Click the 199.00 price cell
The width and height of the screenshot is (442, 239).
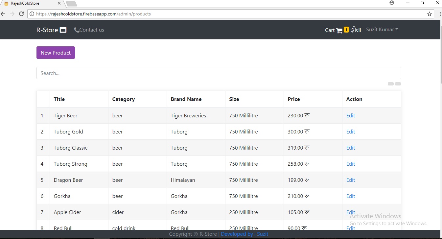[x=313, y=180]
